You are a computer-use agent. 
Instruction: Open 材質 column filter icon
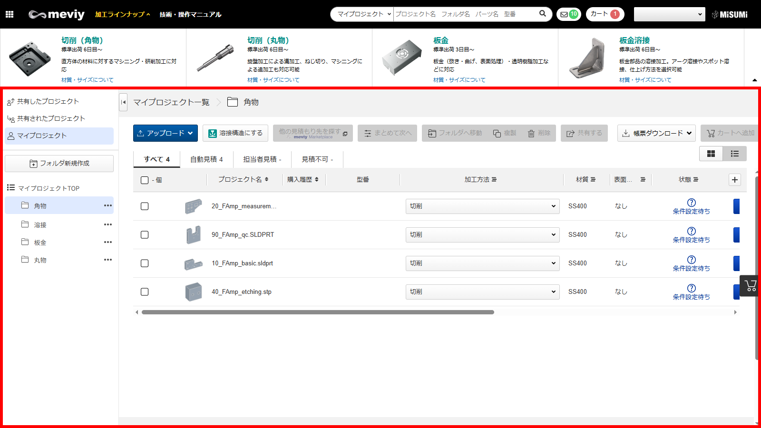tap(593, 179)
